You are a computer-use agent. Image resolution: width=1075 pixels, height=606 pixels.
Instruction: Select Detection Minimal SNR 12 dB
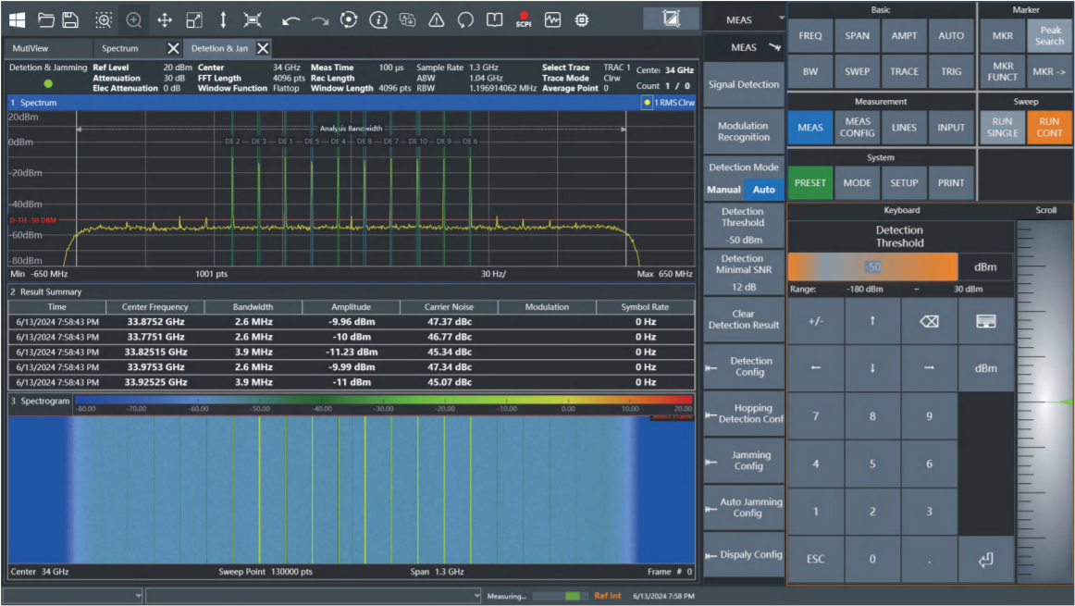(744, 272)
